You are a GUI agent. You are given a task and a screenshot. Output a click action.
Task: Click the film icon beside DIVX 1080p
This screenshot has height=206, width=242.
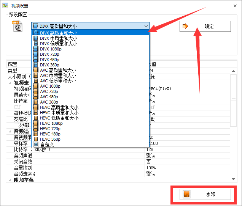click(x=36, y=49)
